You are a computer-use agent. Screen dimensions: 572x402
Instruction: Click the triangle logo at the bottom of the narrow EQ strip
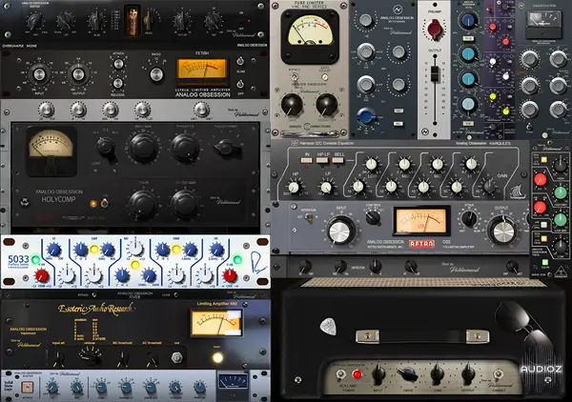[562, 271]
